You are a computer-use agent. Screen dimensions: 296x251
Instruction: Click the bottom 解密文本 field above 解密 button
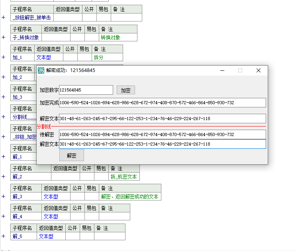pos(162,144)
